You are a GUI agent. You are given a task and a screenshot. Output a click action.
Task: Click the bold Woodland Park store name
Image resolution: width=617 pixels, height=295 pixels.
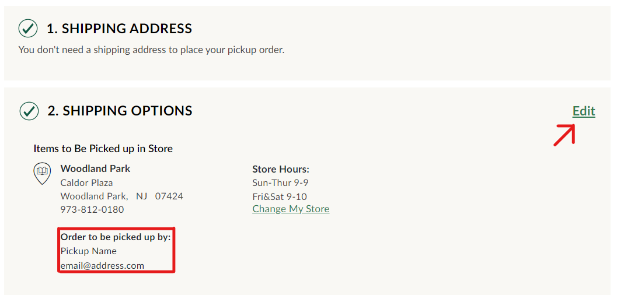tap(95, 169)
